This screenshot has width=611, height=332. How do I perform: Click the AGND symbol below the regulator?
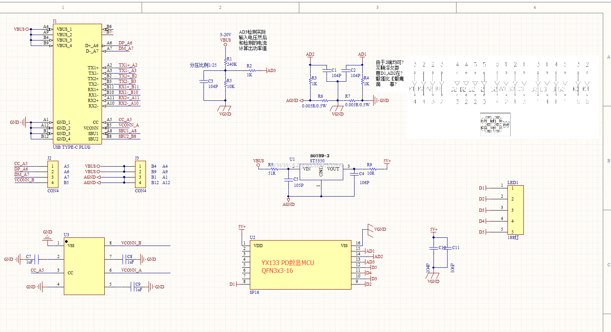[x=288, y=202]
